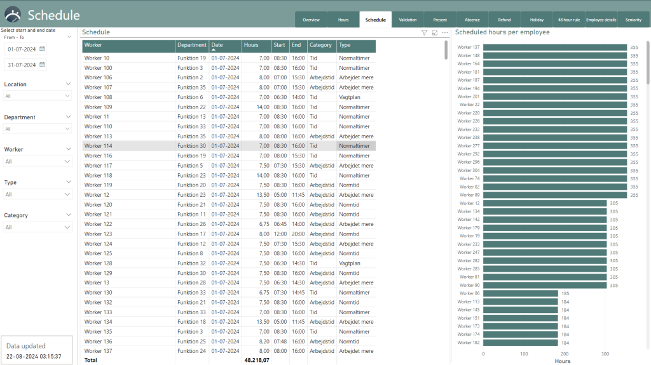Click the bar chart vertical scrollbar
Viewport: 651px width, 365px height.
648,62
